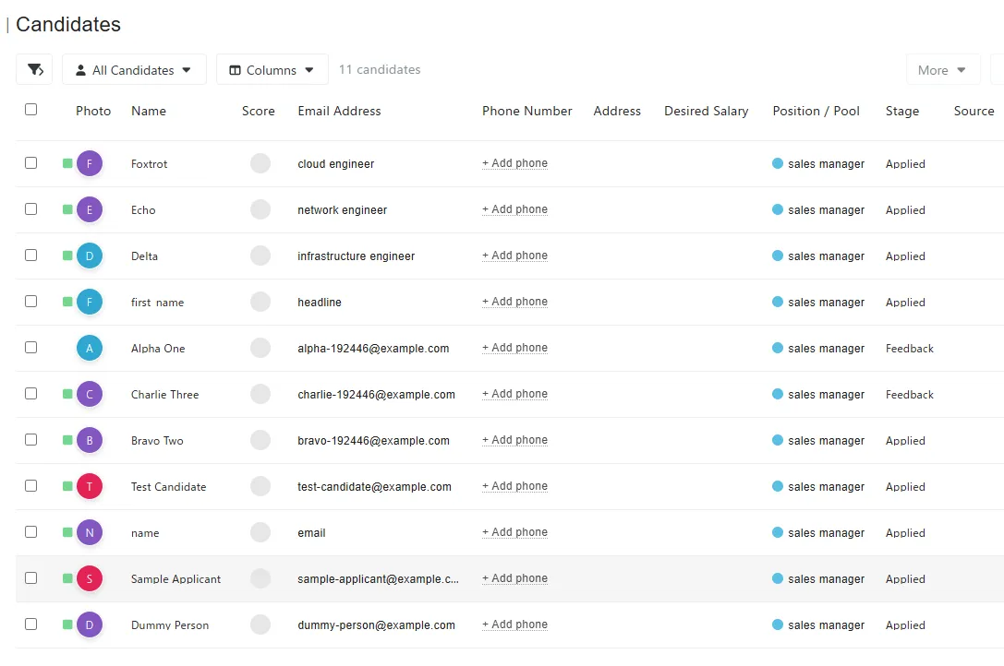Open the purple N avatar in the name row

(90, 532)
